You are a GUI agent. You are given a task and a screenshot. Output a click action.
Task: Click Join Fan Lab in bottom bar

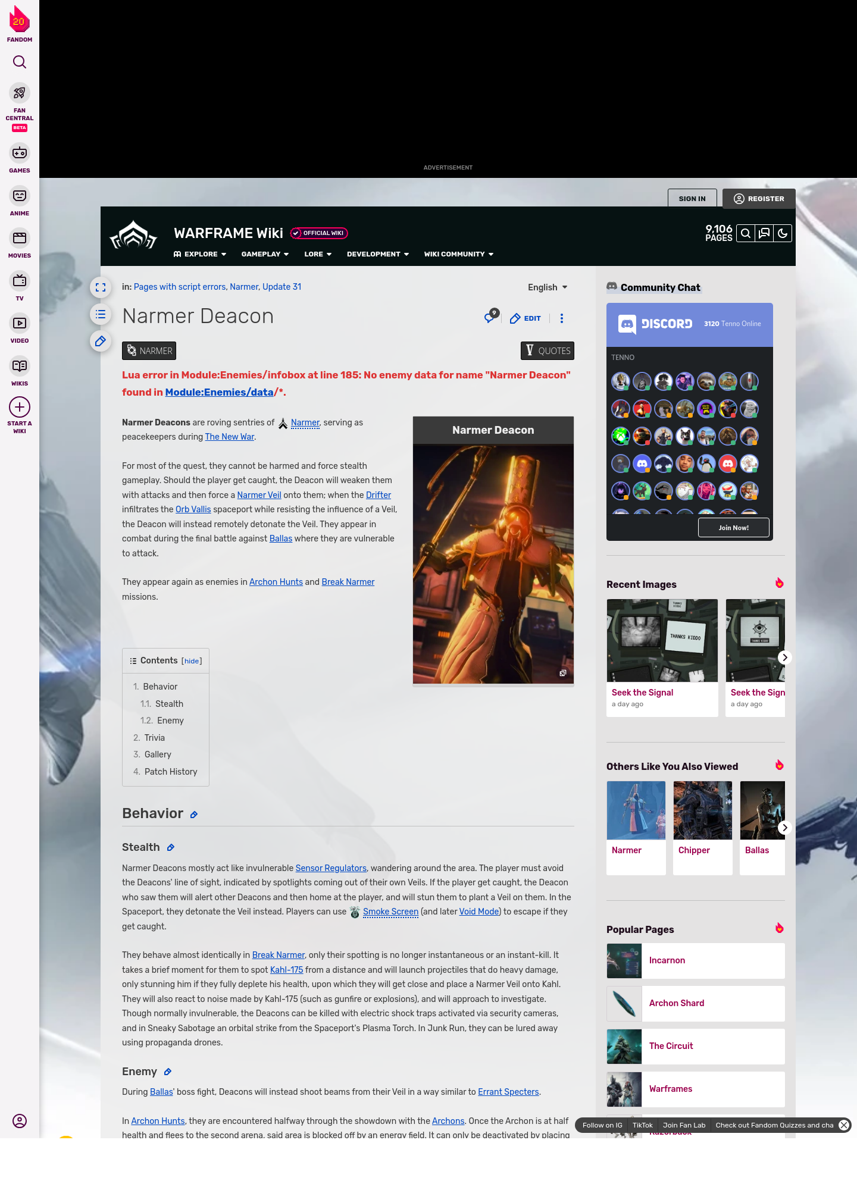pyautogui.click(x=684, y=1125)
